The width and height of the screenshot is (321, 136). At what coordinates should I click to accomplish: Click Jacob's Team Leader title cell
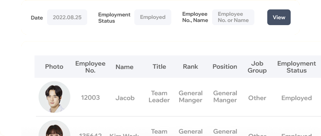[159, 97]
